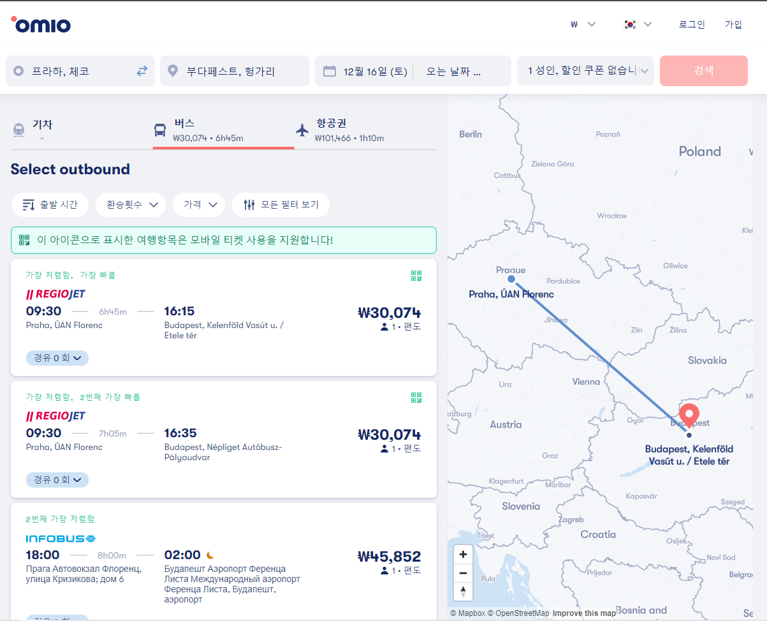
Task: Open the passengers and discount dropdown
Action: [x=586, y=71]
